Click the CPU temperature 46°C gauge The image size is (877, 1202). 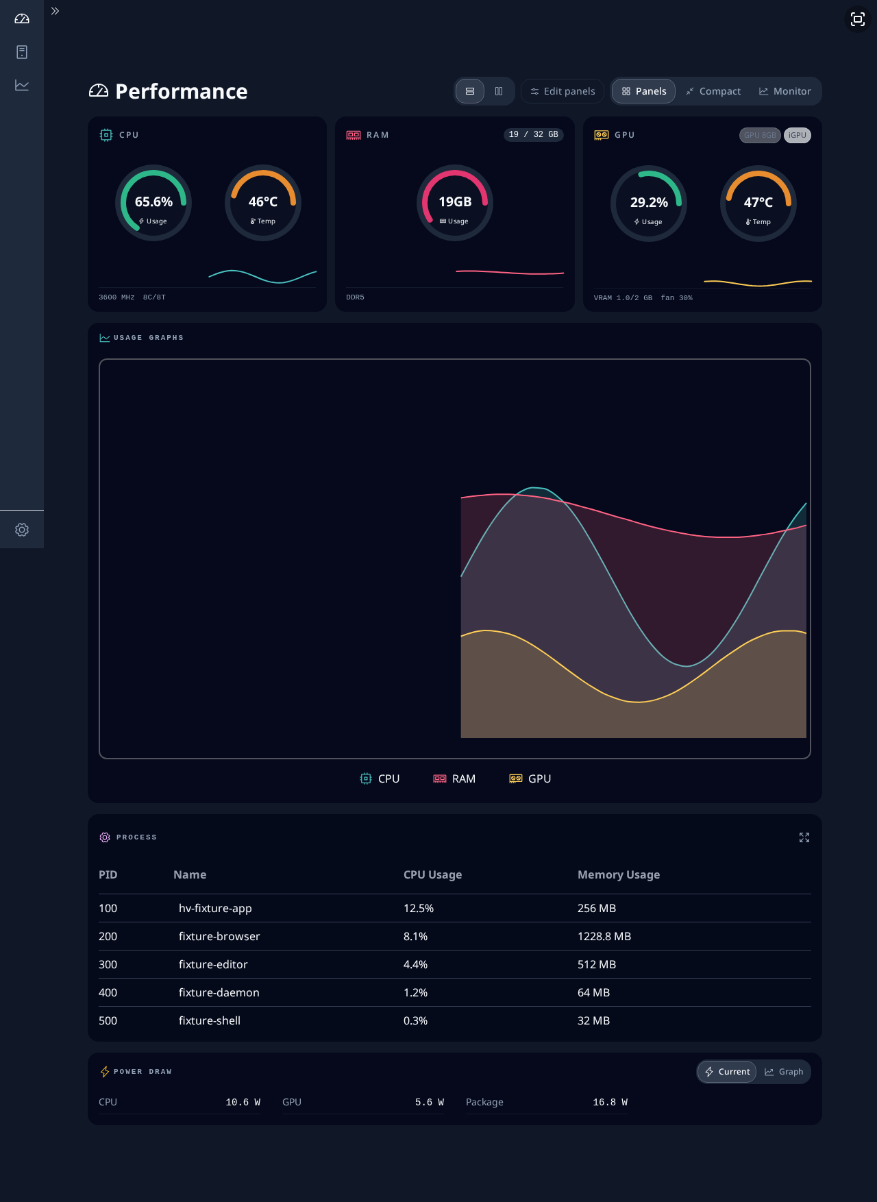[x=263, y=203]
